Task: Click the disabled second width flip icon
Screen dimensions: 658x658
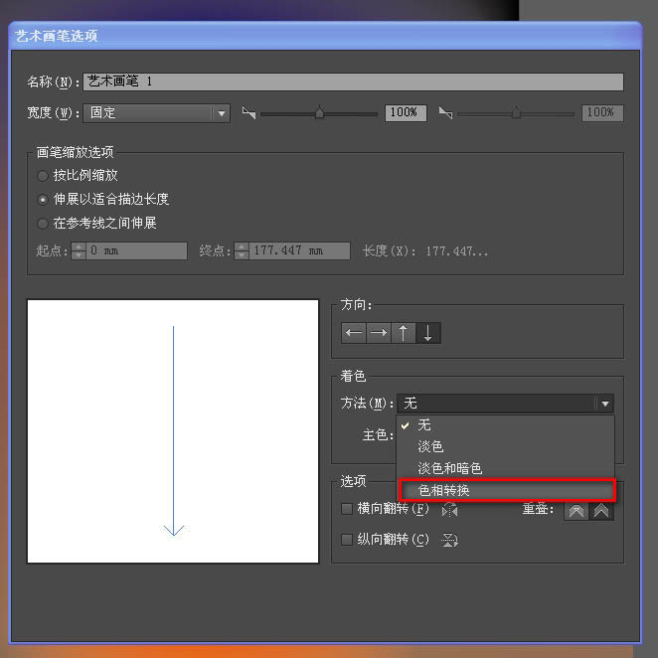Action: (445, 112)
